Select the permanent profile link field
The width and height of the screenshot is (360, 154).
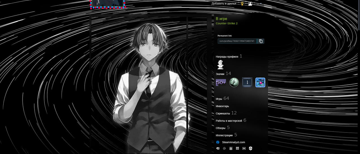pyautogui.click(x=237, y=41)
